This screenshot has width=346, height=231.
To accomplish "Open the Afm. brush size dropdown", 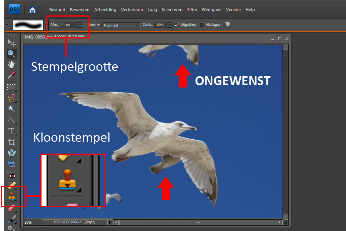I will coord(80,25).
